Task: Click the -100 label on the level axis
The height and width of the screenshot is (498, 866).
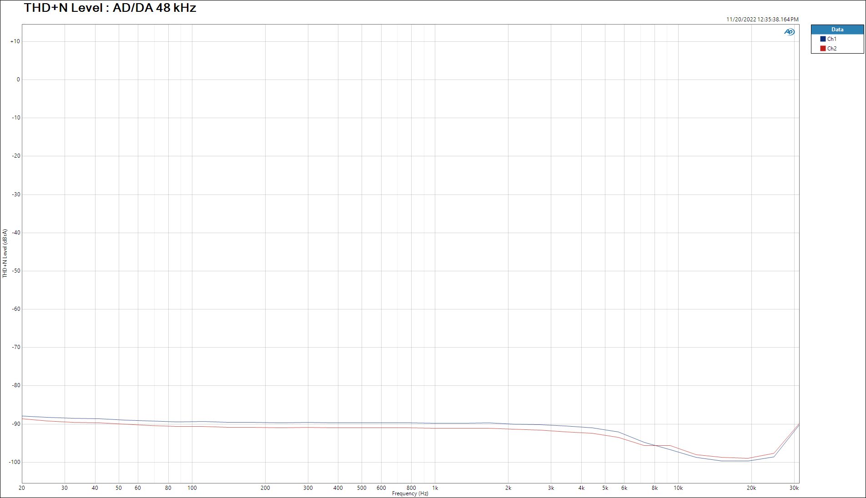Action: point(15,462)
